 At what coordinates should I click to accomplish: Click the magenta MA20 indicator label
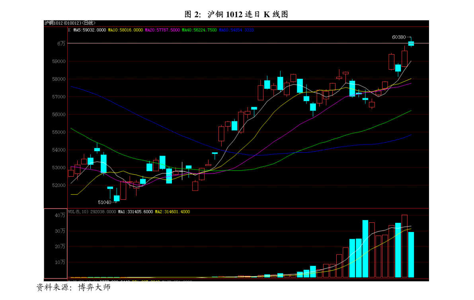pyautogui.click(x=162, y=30)
